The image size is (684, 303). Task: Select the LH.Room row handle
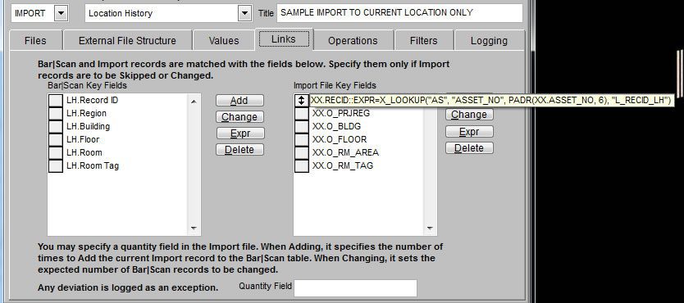tap(56, 152)
